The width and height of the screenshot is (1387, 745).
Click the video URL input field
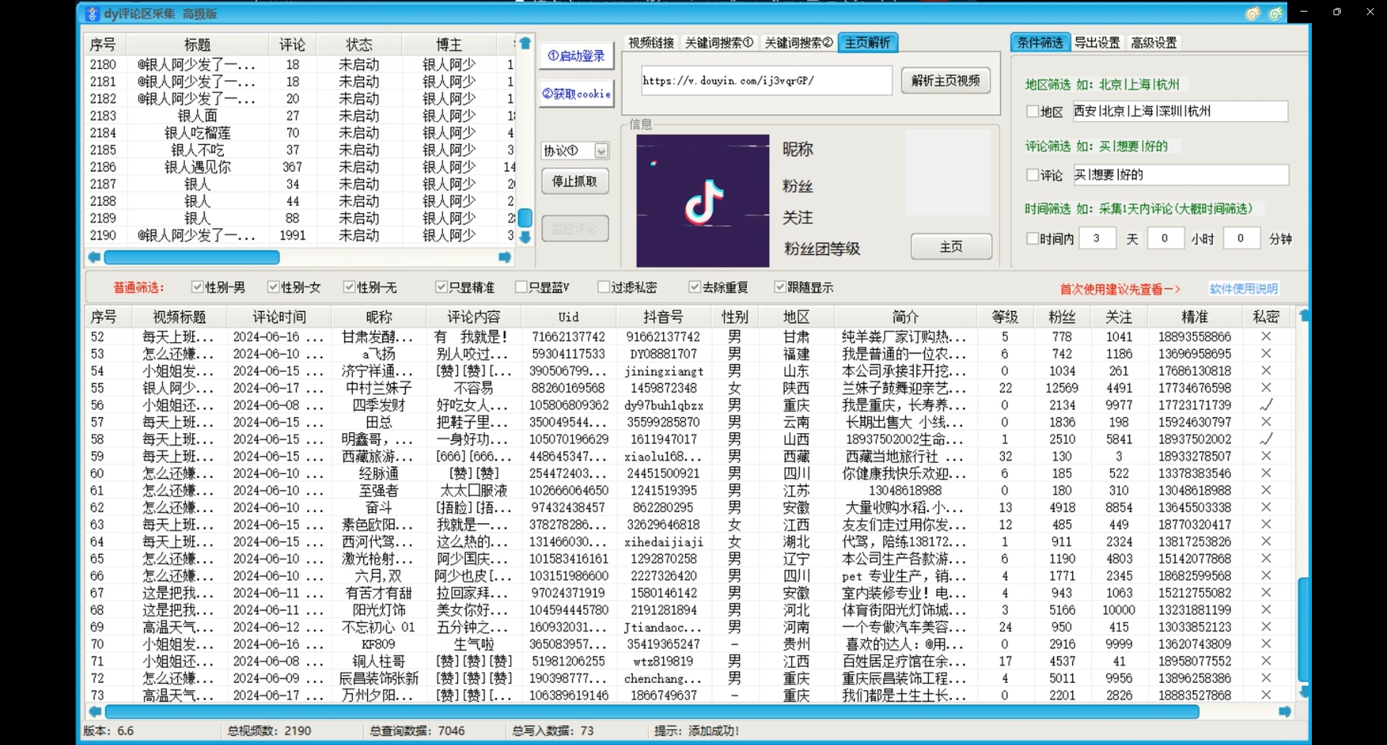pyautogui.click(x=765, y=81)
